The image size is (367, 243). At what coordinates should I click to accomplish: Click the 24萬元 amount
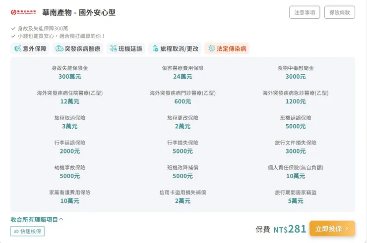tap(183, 76)
